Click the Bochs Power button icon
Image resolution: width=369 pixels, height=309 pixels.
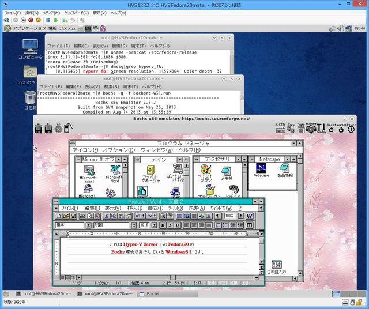click(x=351, y=129)
